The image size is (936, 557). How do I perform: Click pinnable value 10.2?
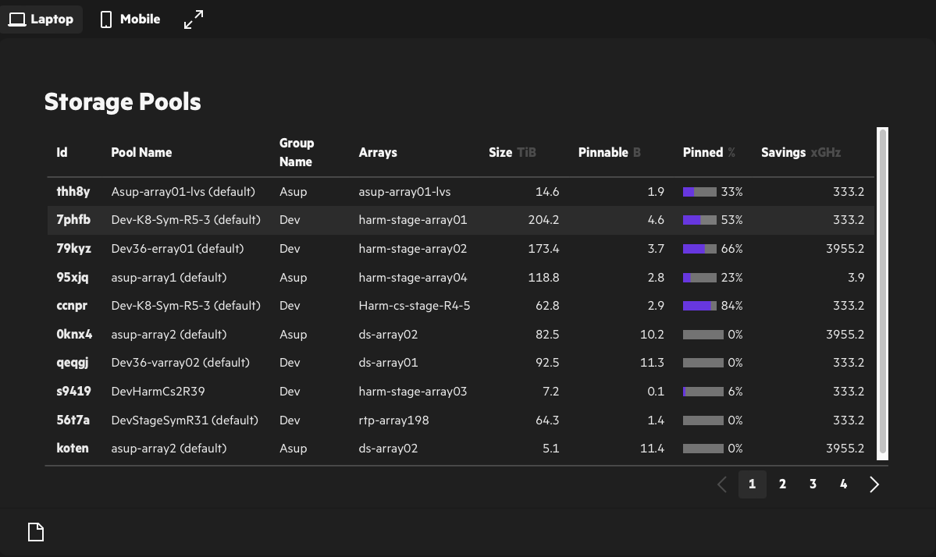click(652, 334)
